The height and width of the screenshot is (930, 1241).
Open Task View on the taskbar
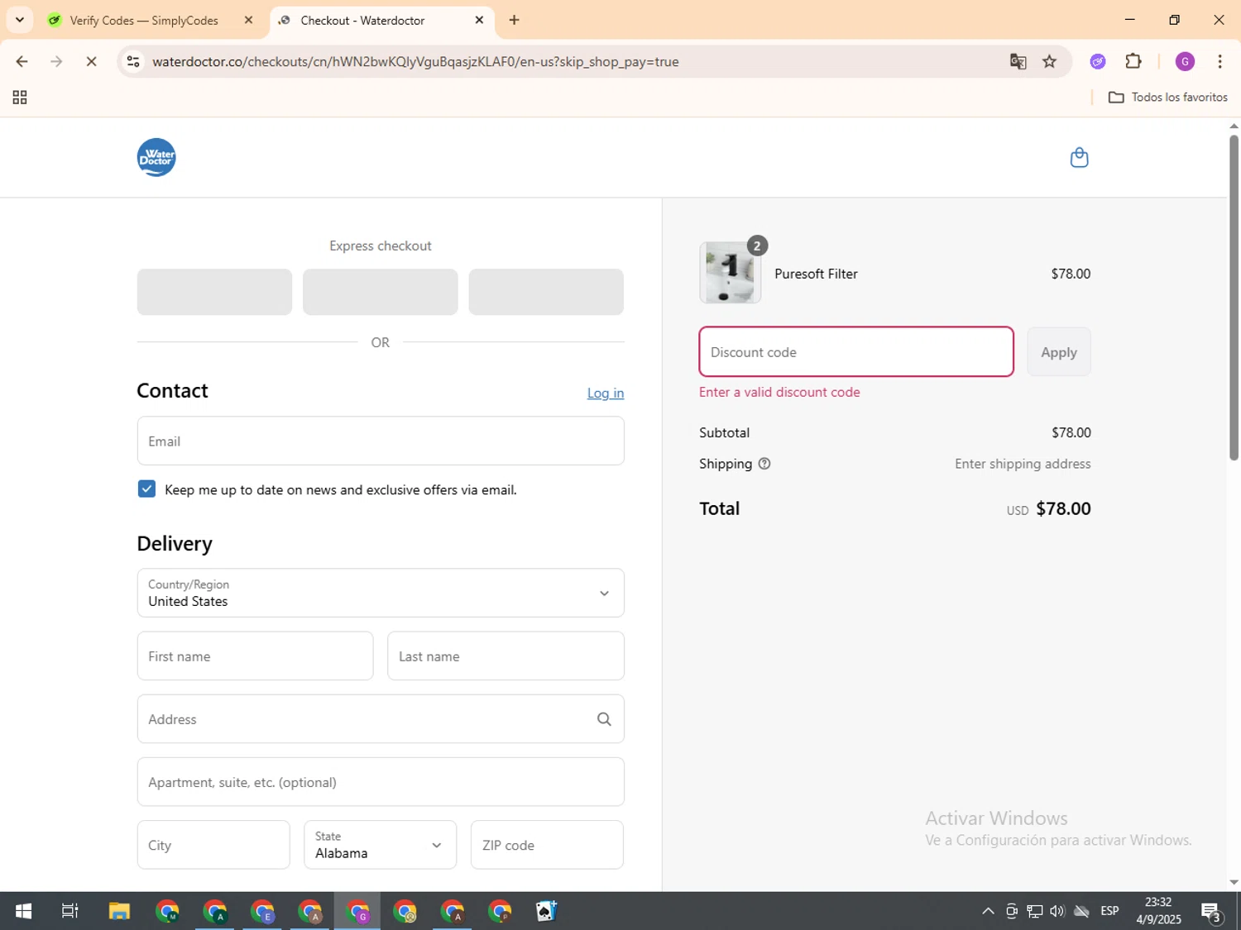(x=70, y=911)
